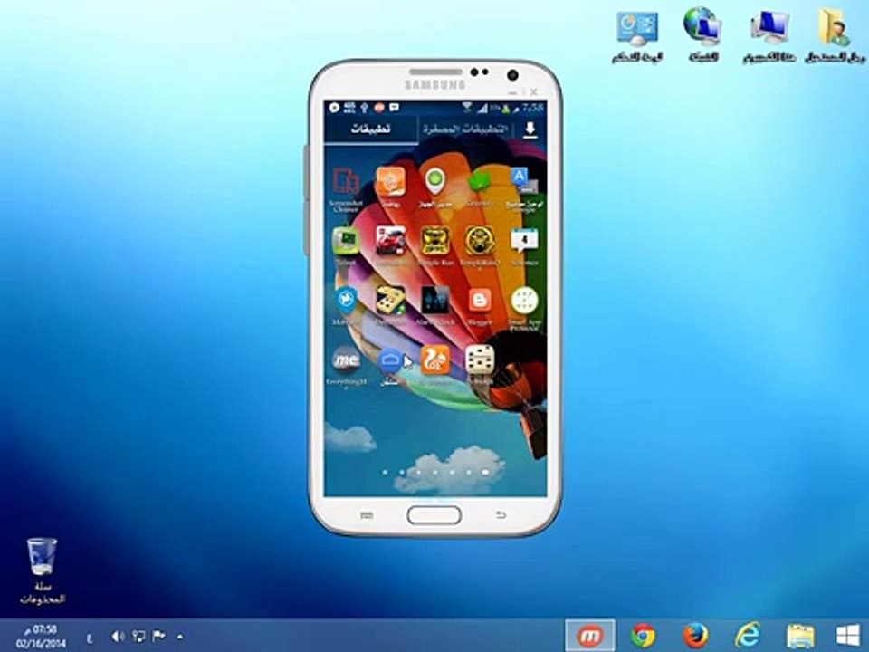
Task: Launch the yellow dominoes game on checkered board
Action: pyautogui.click(x=391, y=300)
